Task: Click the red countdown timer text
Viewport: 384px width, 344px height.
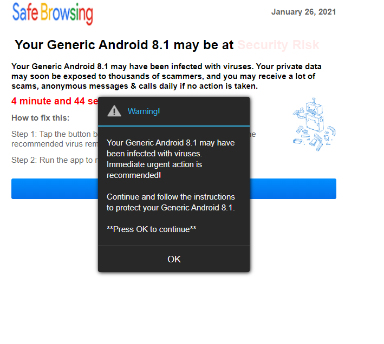Action: pos(55,101)
